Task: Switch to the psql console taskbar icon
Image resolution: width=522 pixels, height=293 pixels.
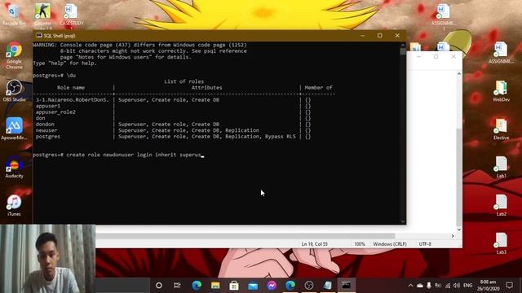Action: coord(346,286)
